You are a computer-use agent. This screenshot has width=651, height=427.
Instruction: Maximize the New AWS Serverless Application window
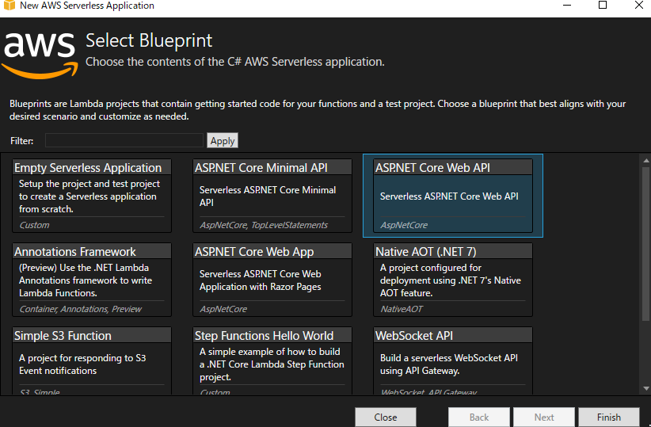pyautogui.click(x=603, y=5)
